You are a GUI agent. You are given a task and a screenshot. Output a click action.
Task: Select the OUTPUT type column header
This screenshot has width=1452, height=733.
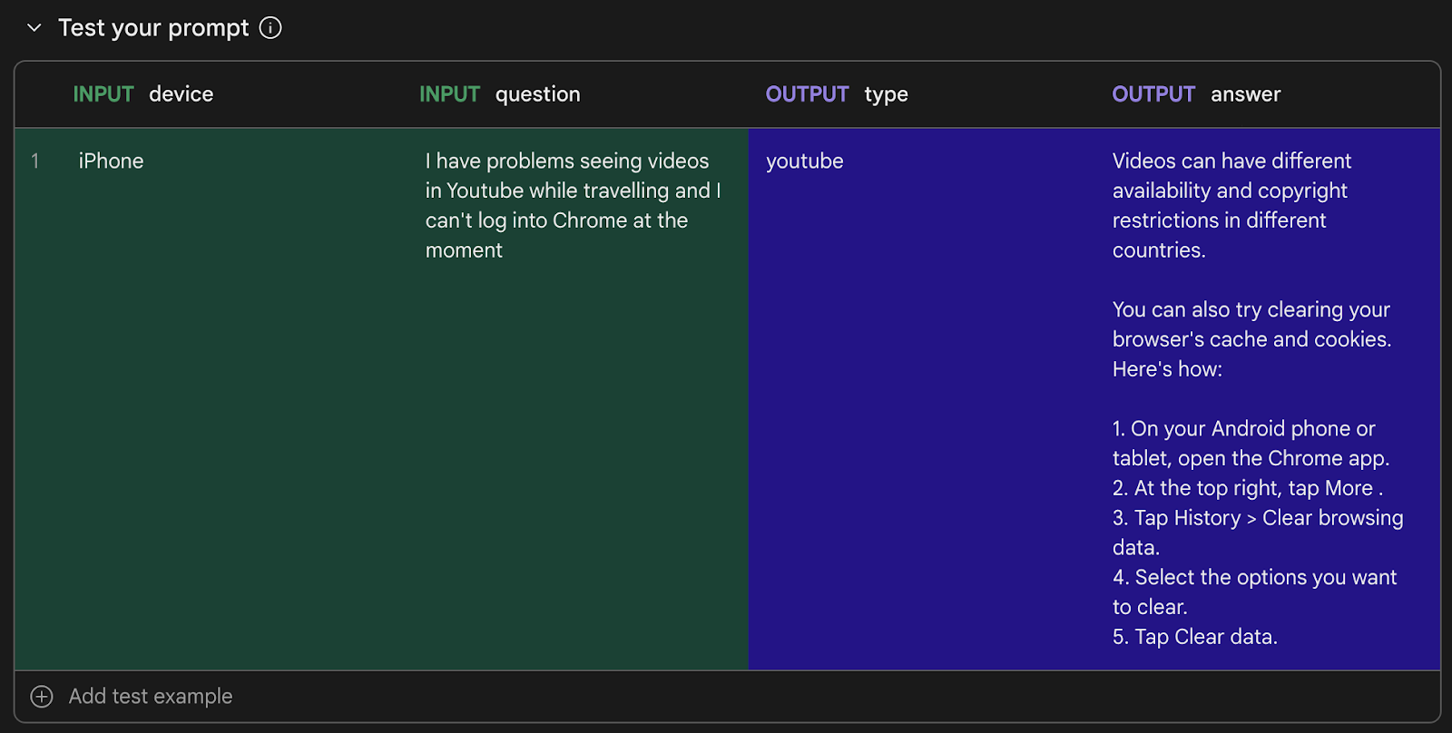tap(836, 94)
